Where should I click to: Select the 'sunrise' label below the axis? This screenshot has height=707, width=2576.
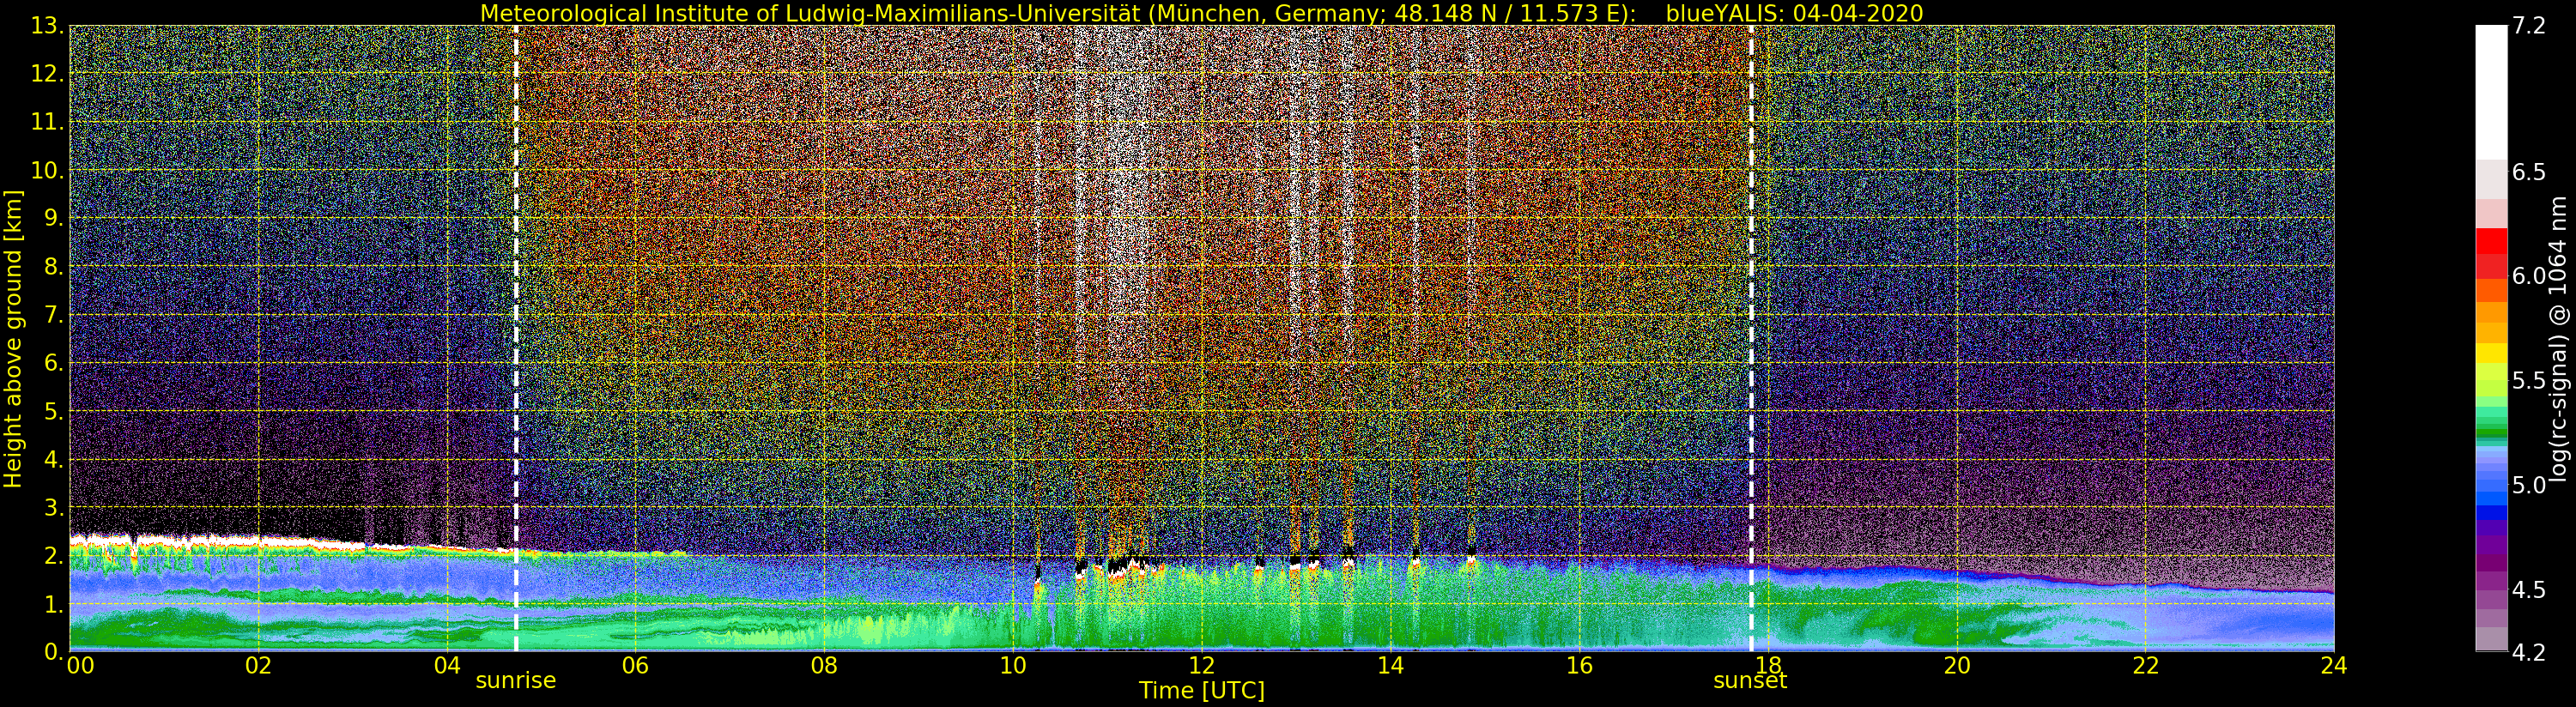[x=515, y=681]
